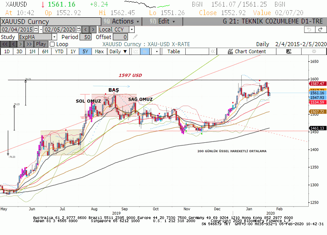This screenshot has width=327, height=235.
Task: Click the annotation edit pencil icon
Action: (135, 37)
